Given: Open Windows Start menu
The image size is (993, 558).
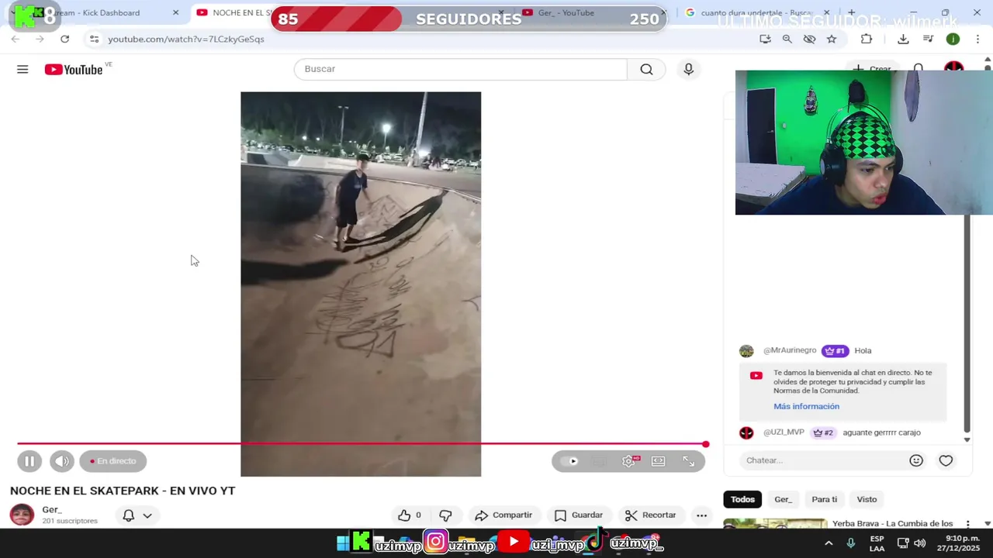Looking at the screenshot, I should coord(342,543).
